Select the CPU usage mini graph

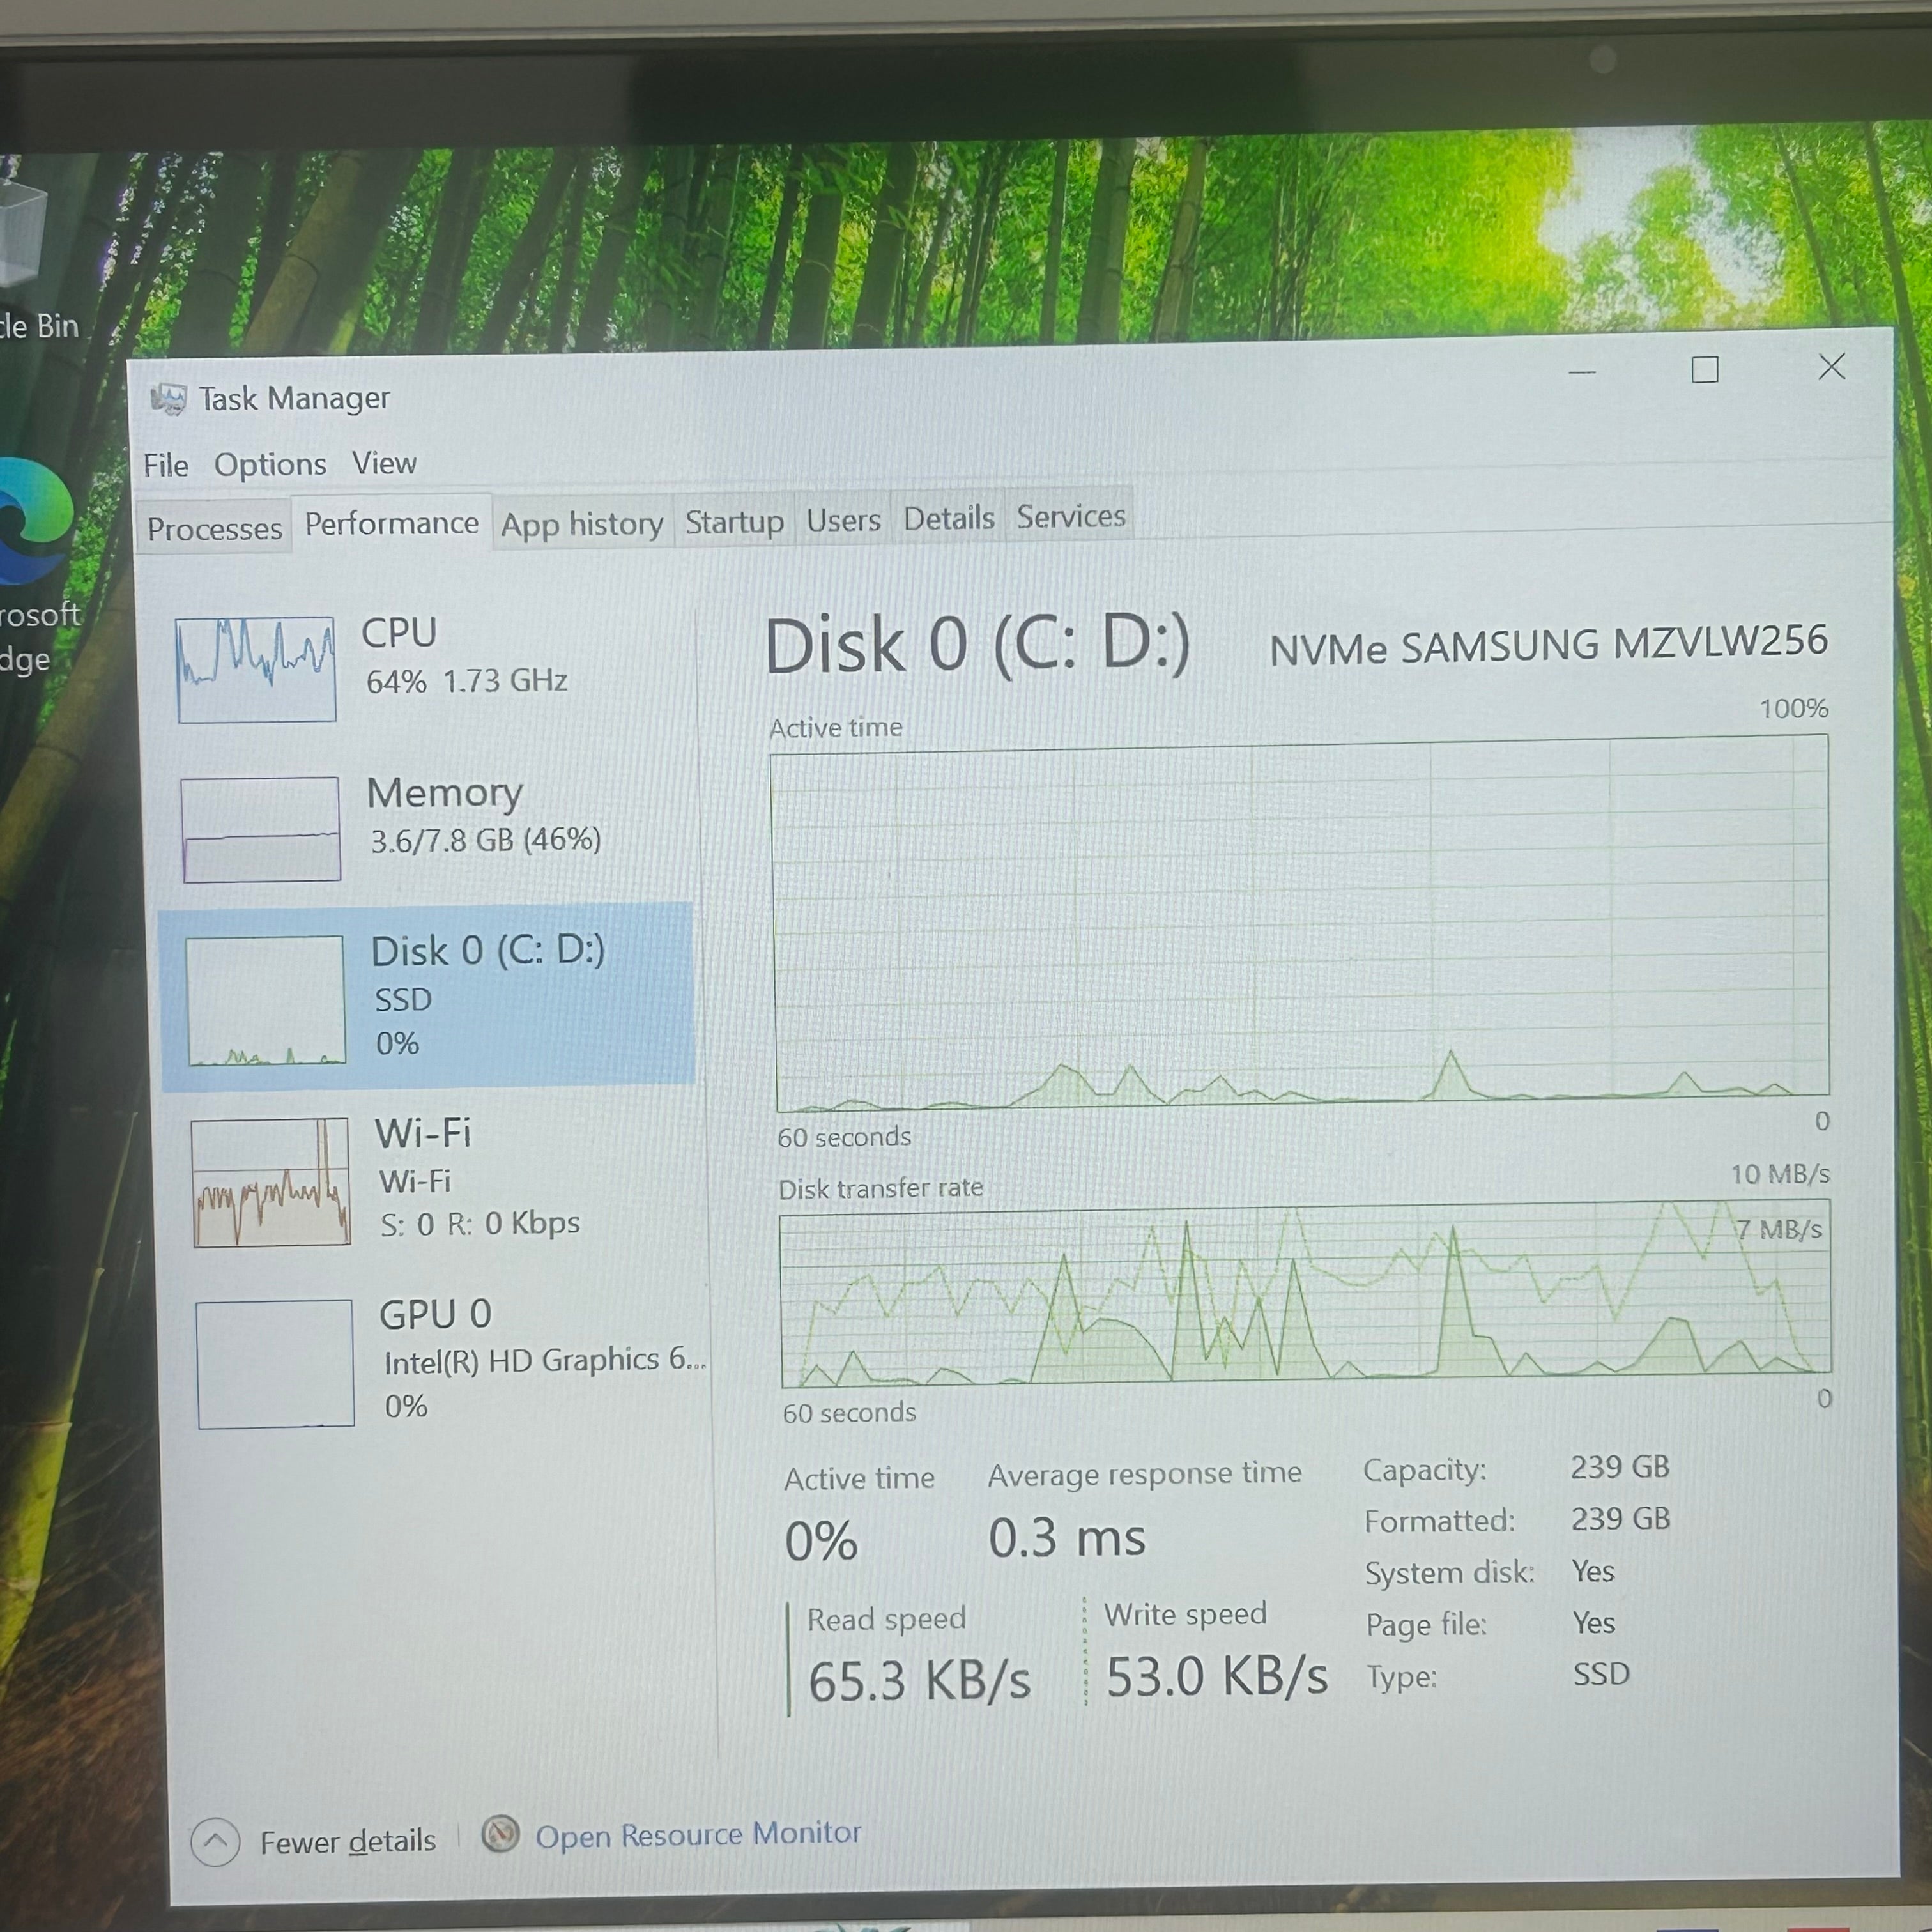point(256,669)
